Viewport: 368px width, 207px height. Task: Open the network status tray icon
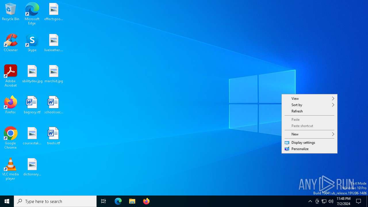[x=324, y=201]
